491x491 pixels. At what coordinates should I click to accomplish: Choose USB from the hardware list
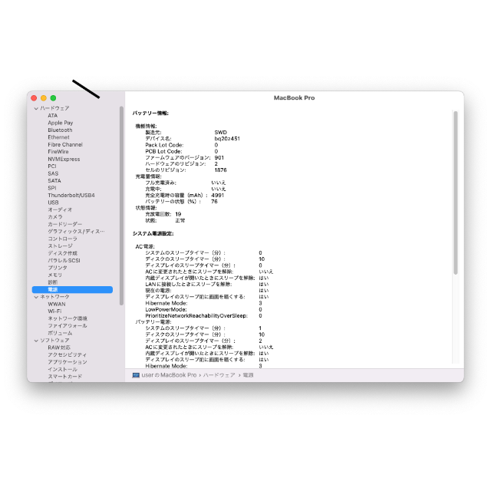(x=53, y=203)
